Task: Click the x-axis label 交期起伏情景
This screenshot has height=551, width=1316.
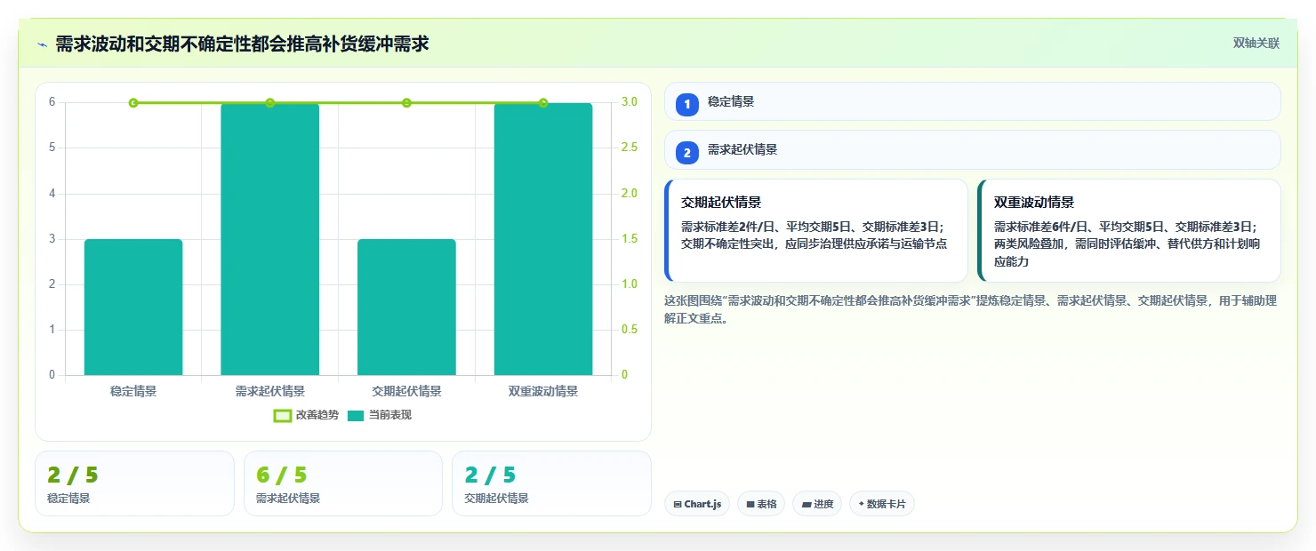Action: (406, 391)
